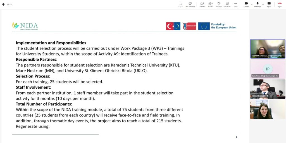
Task: Open the Sohbet chat panel
Action: [x=202, y=4]
